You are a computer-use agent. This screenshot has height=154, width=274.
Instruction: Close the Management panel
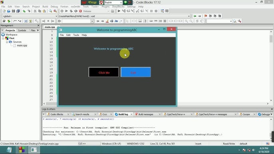pos(38,26)
